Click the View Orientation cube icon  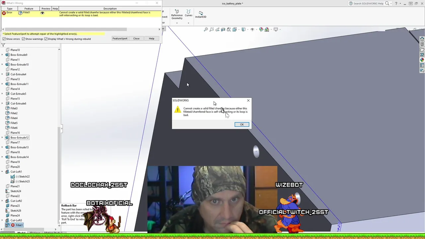(x=234, y=30)
